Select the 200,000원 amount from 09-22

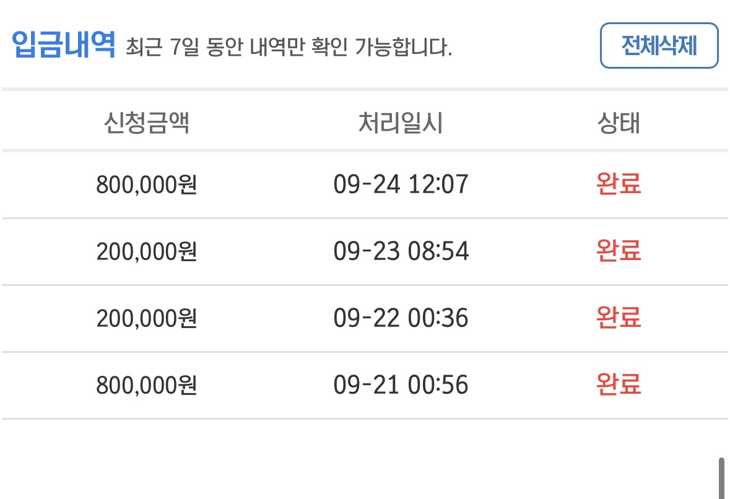tap(146, 318)
